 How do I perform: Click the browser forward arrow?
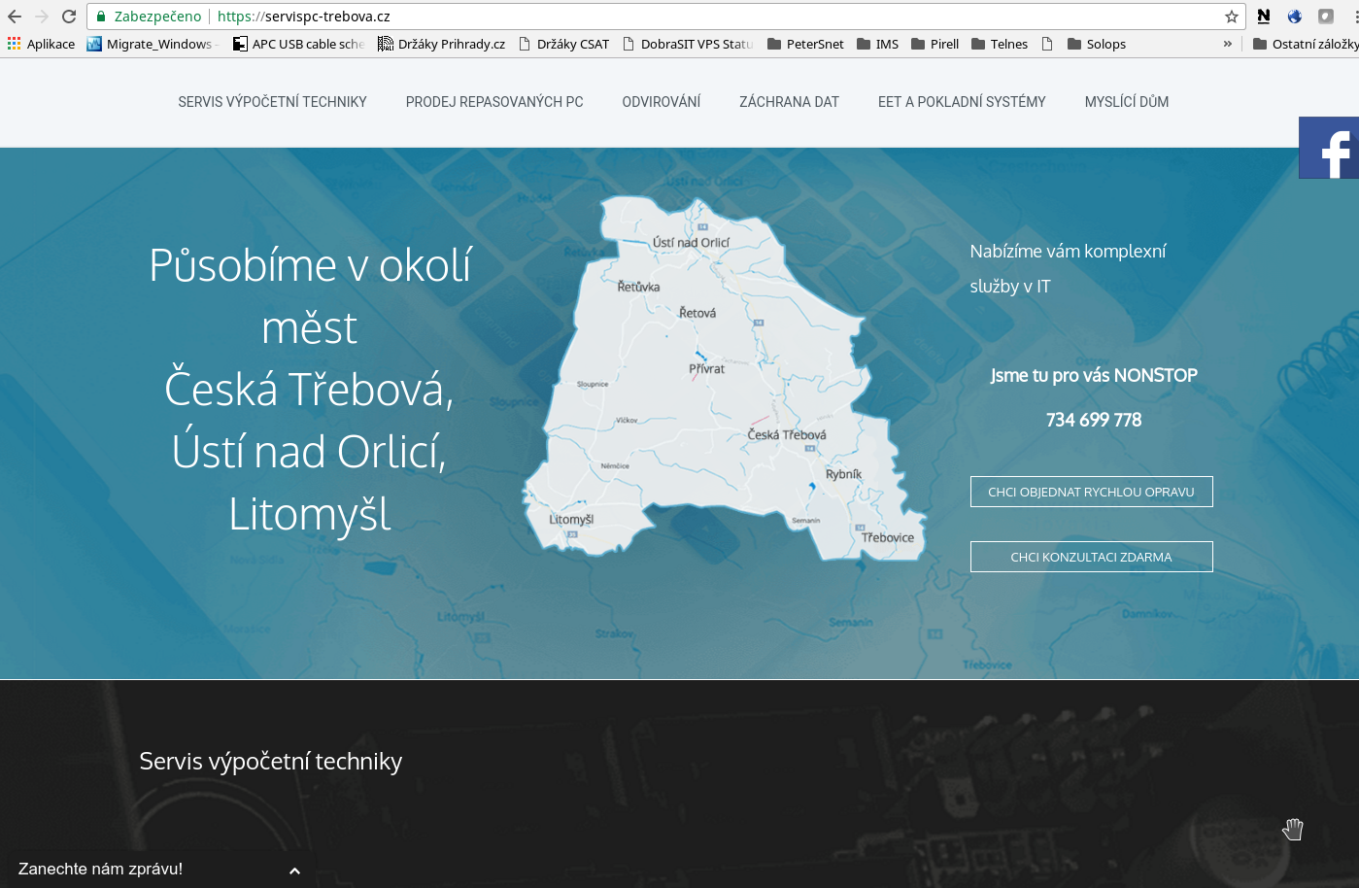[42, 17]
